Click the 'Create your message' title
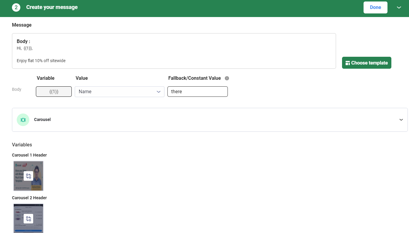 click(52, 7)
